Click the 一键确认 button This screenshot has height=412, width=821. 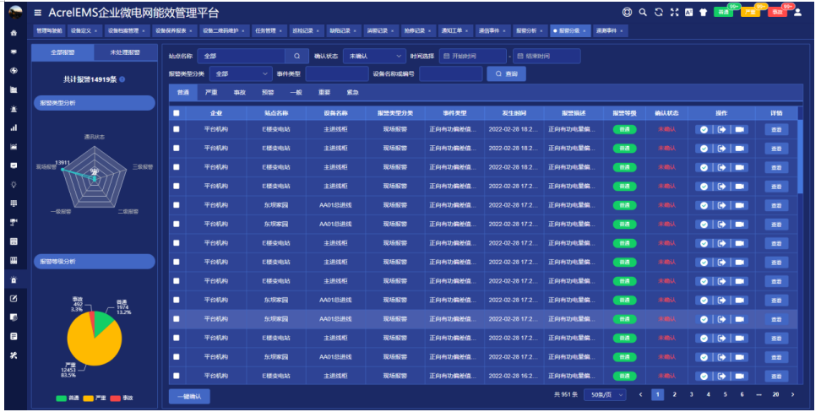189,396
